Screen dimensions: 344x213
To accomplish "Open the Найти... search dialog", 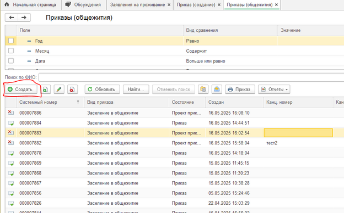I will pyautogui.click(x=136, y=89).
